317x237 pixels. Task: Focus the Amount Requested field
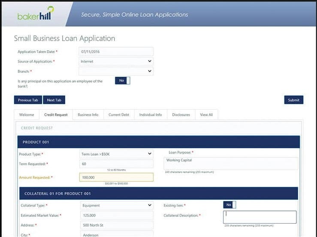click(116, 177)
